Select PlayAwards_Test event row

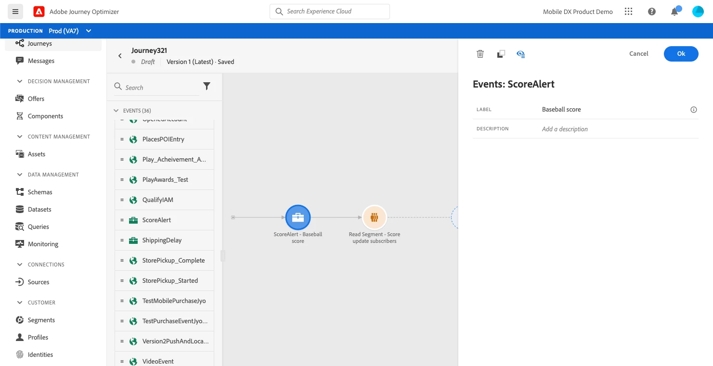pos(164,180)
